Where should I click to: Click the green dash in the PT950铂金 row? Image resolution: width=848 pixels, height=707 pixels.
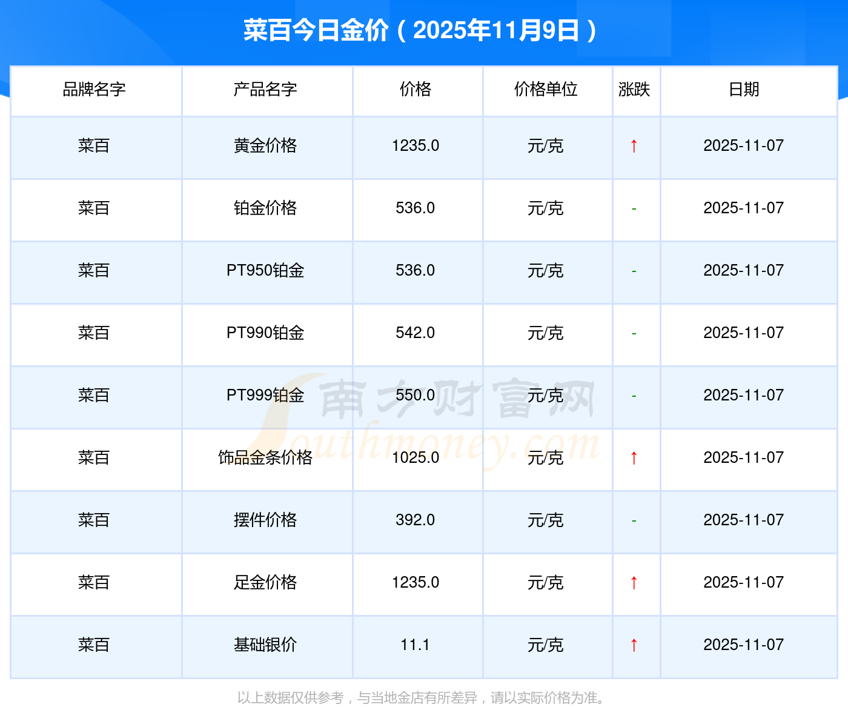tap(634, 271)
